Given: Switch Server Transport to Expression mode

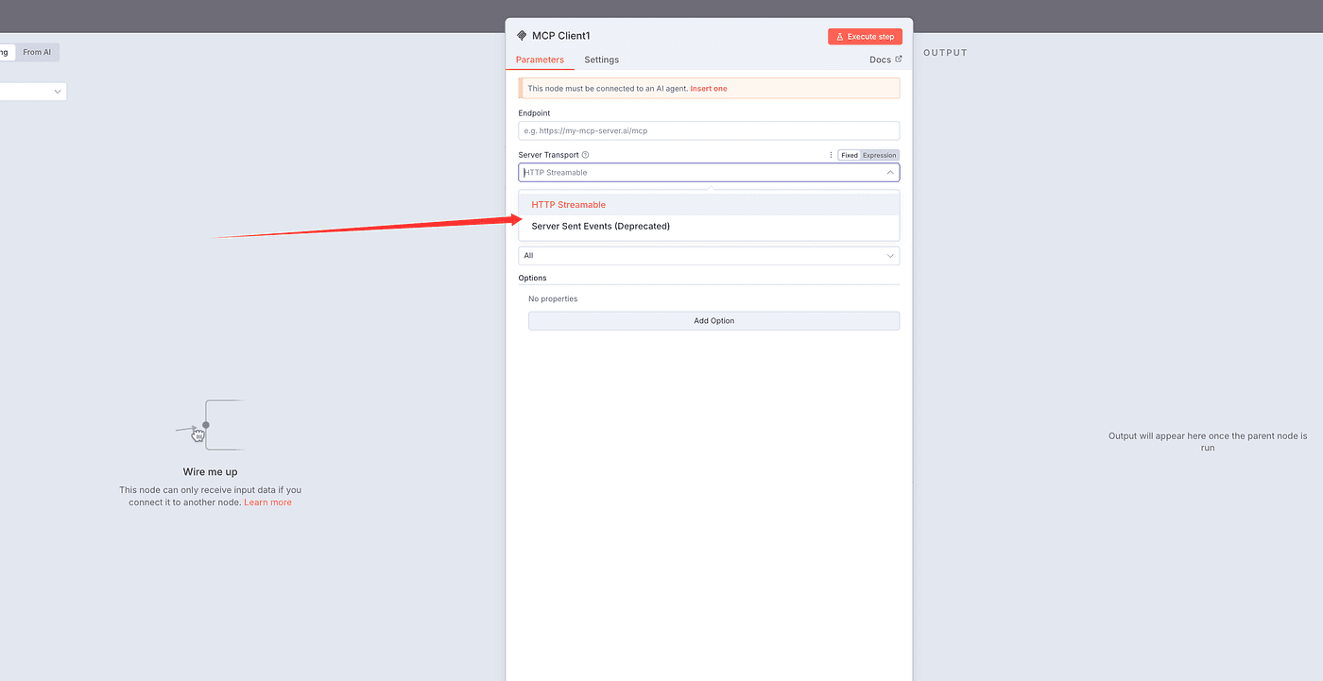Looking at the screenshot, I should tap(879, 155).
